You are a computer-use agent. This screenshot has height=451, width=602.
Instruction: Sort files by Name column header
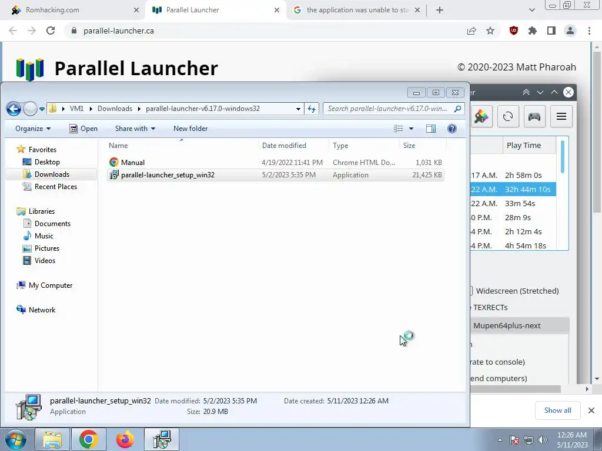point(118,146)
